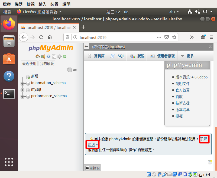The height and width of the screenshot is (178, 217).
Task: Open the 檔案 menu in VirtualBox
Action: [x=7, y=4]
